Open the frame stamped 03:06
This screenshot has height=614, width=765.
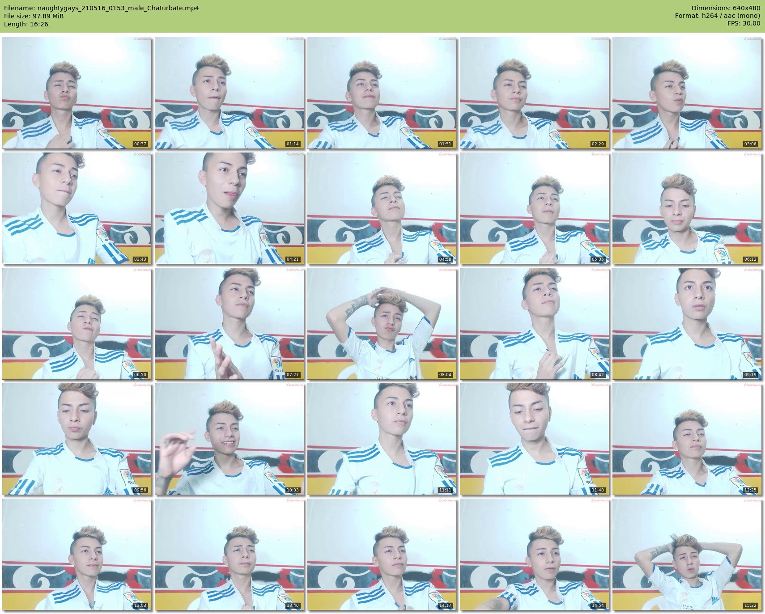coord(687,93)
